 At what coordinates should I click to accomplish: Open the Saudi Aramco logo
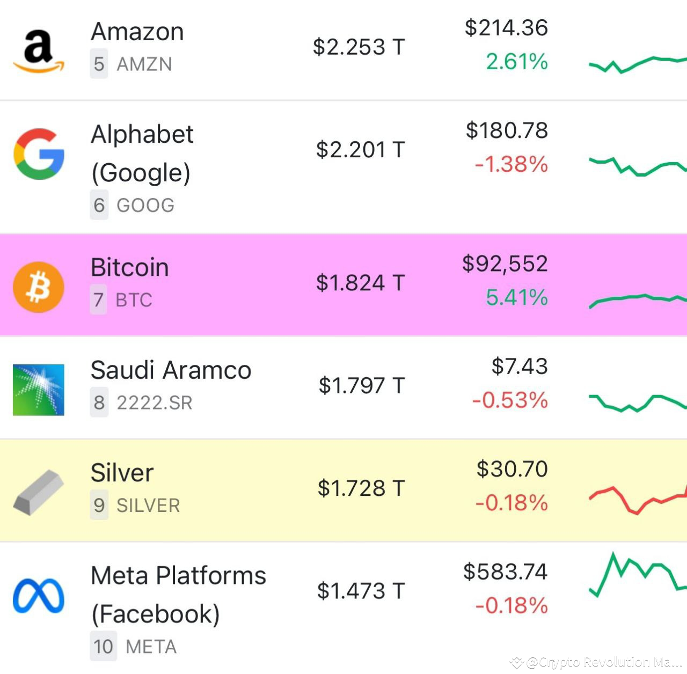point(38,387)
